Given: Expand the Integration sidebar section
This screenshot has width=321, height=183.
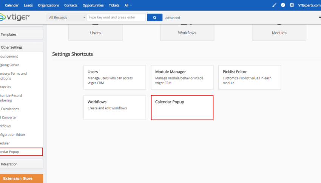Looking at the screenshot, I should pyautogui.click(x=21, y=164).
